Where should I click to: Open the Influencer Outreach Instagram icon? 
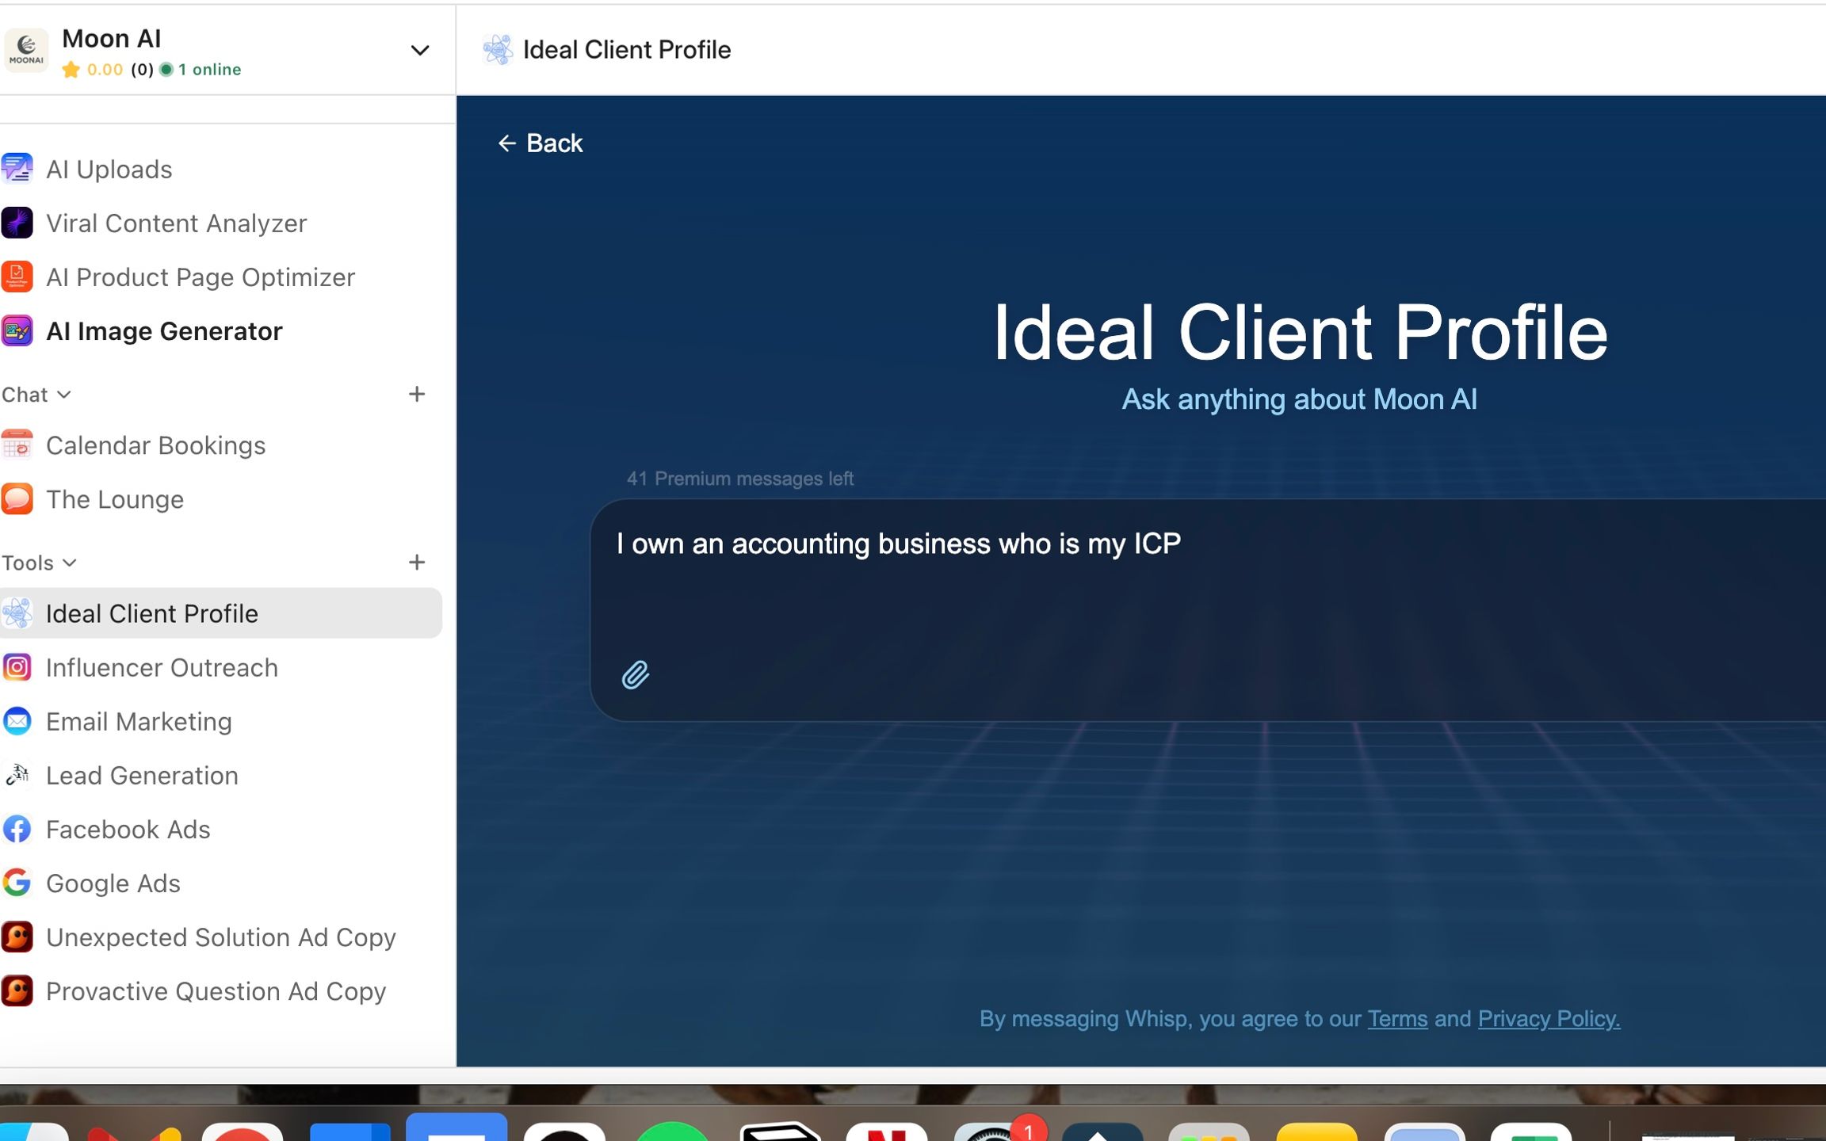point(17,667)
